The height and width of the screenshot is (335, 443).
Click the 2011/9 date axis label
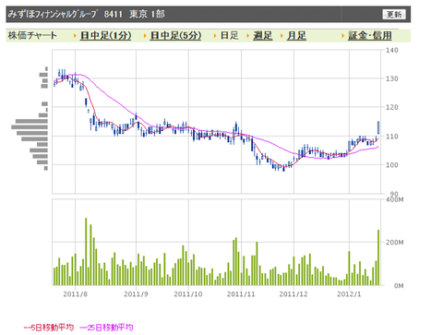click(136, 294)
